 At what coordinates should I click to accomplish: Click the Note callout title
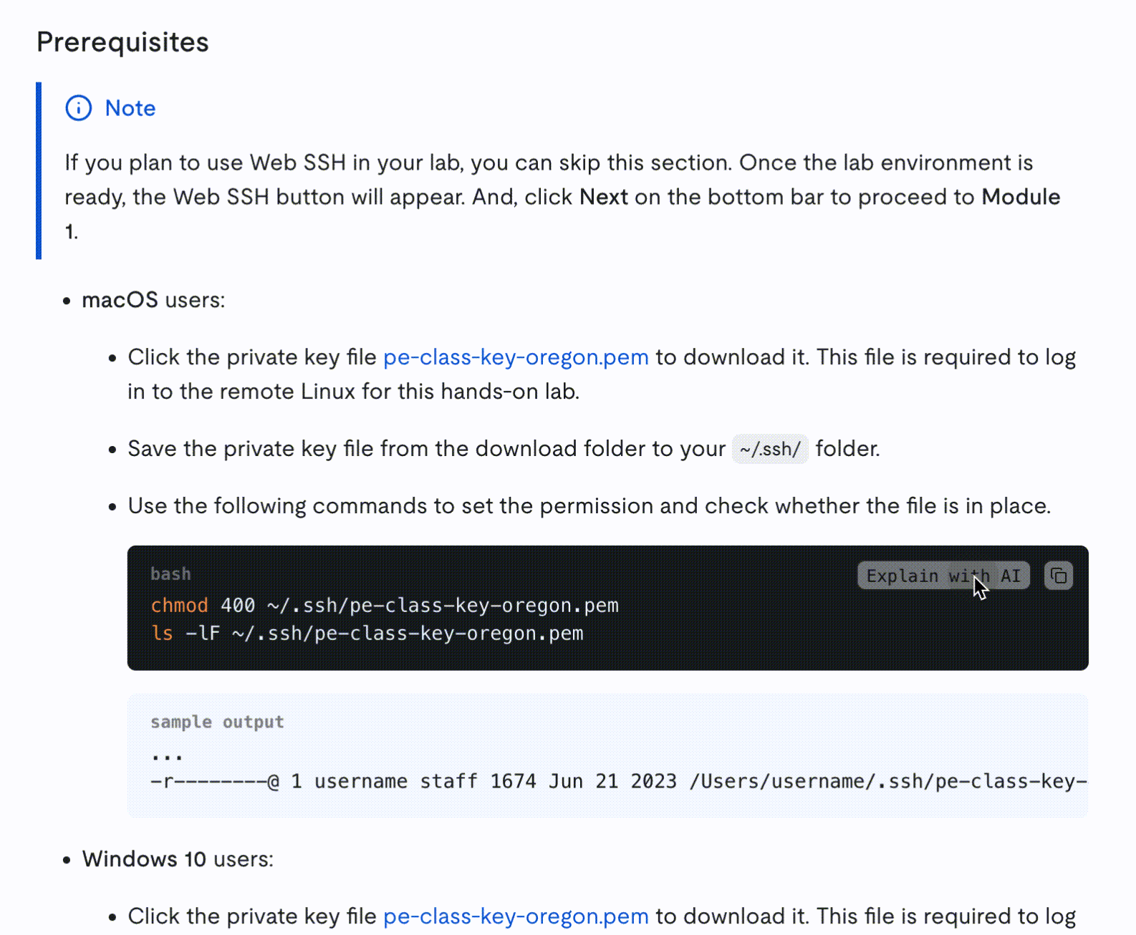[130, 108]
